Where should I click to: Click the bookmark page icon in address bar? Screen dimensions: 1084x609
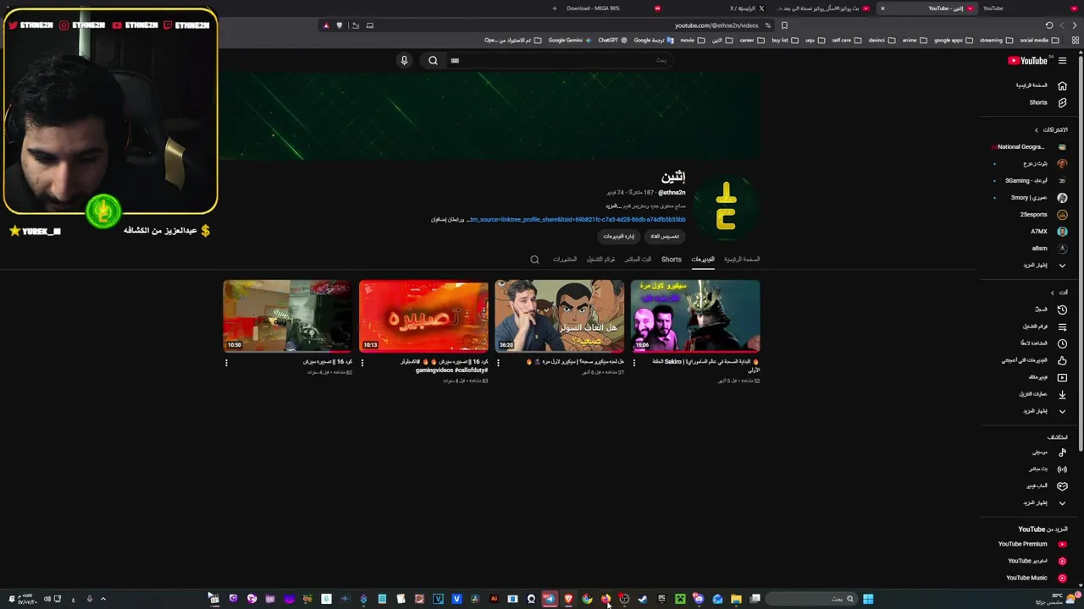(x=784, y=25)
